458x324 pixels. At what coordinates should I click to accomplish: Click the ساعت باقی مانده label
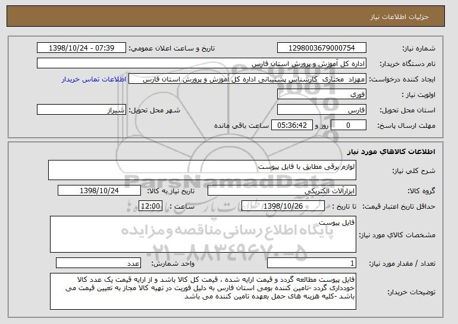241,125
